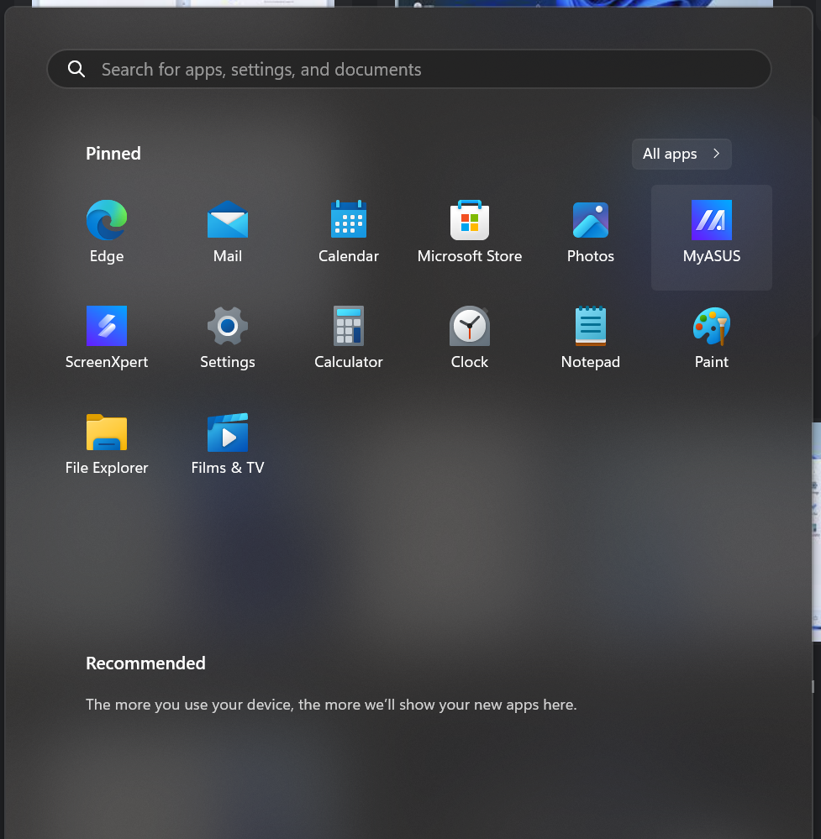This screenshot has height=839, width=821.
Task: Click the Start menu search field
Action: 409,69
